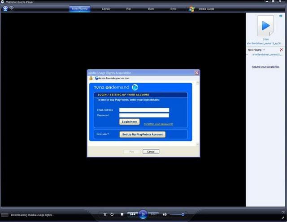Click the Cancel button in the dialog

click(x=151, y=151)
